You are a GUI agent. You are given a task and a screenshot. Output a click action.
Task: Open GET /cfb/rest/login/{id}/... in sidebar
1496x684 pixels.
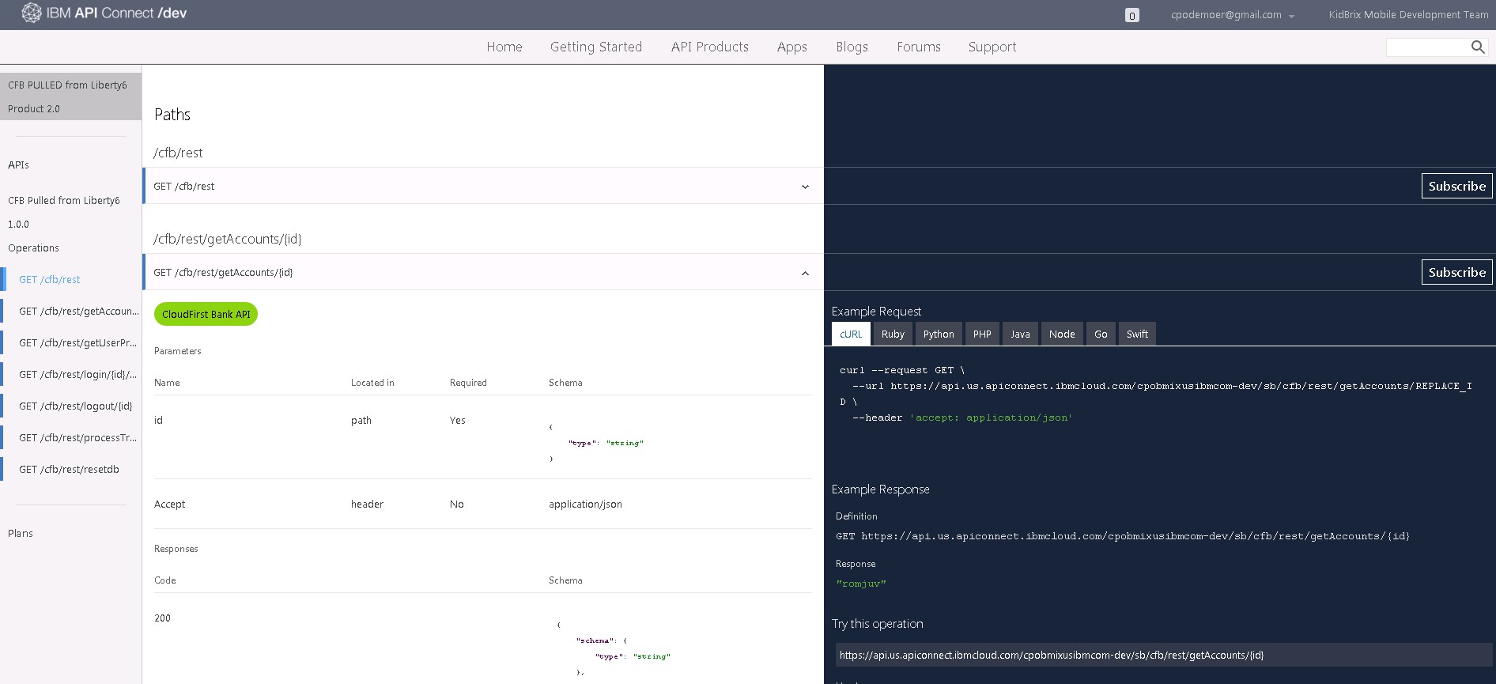pos(77,375)
